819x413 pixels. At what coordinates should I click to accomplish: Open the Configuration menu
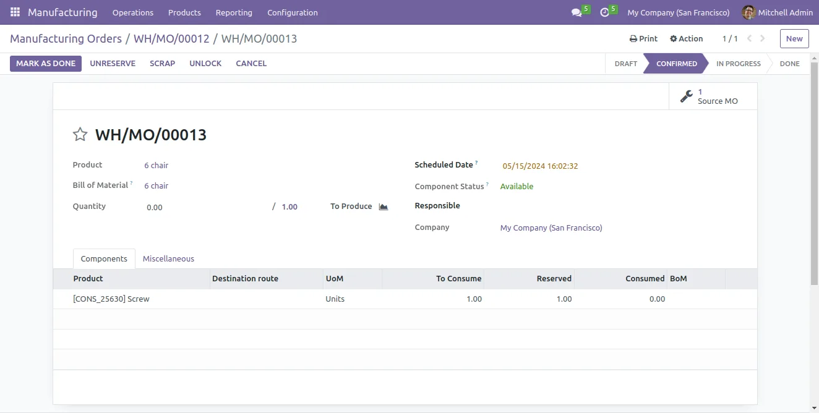pyautogui.click(x=293, y=12)
